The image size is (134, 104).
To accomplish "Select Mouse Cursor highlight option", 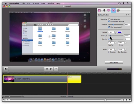I will point(109,19).
